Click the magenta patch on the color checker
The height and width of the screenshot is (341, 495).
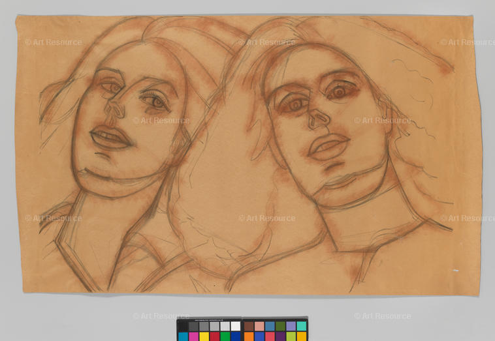193,336
